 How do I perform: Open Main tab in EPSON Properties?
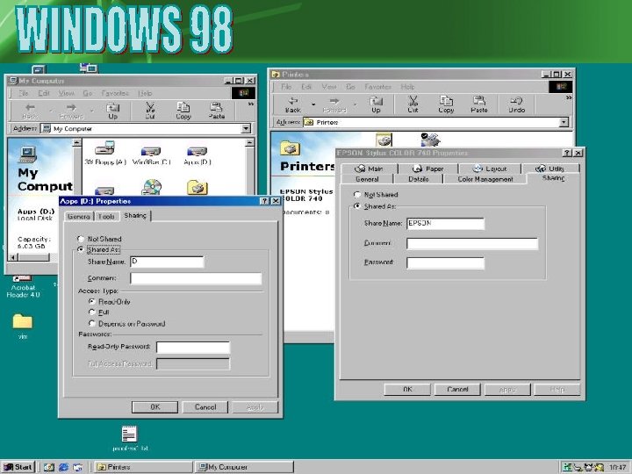369,169
